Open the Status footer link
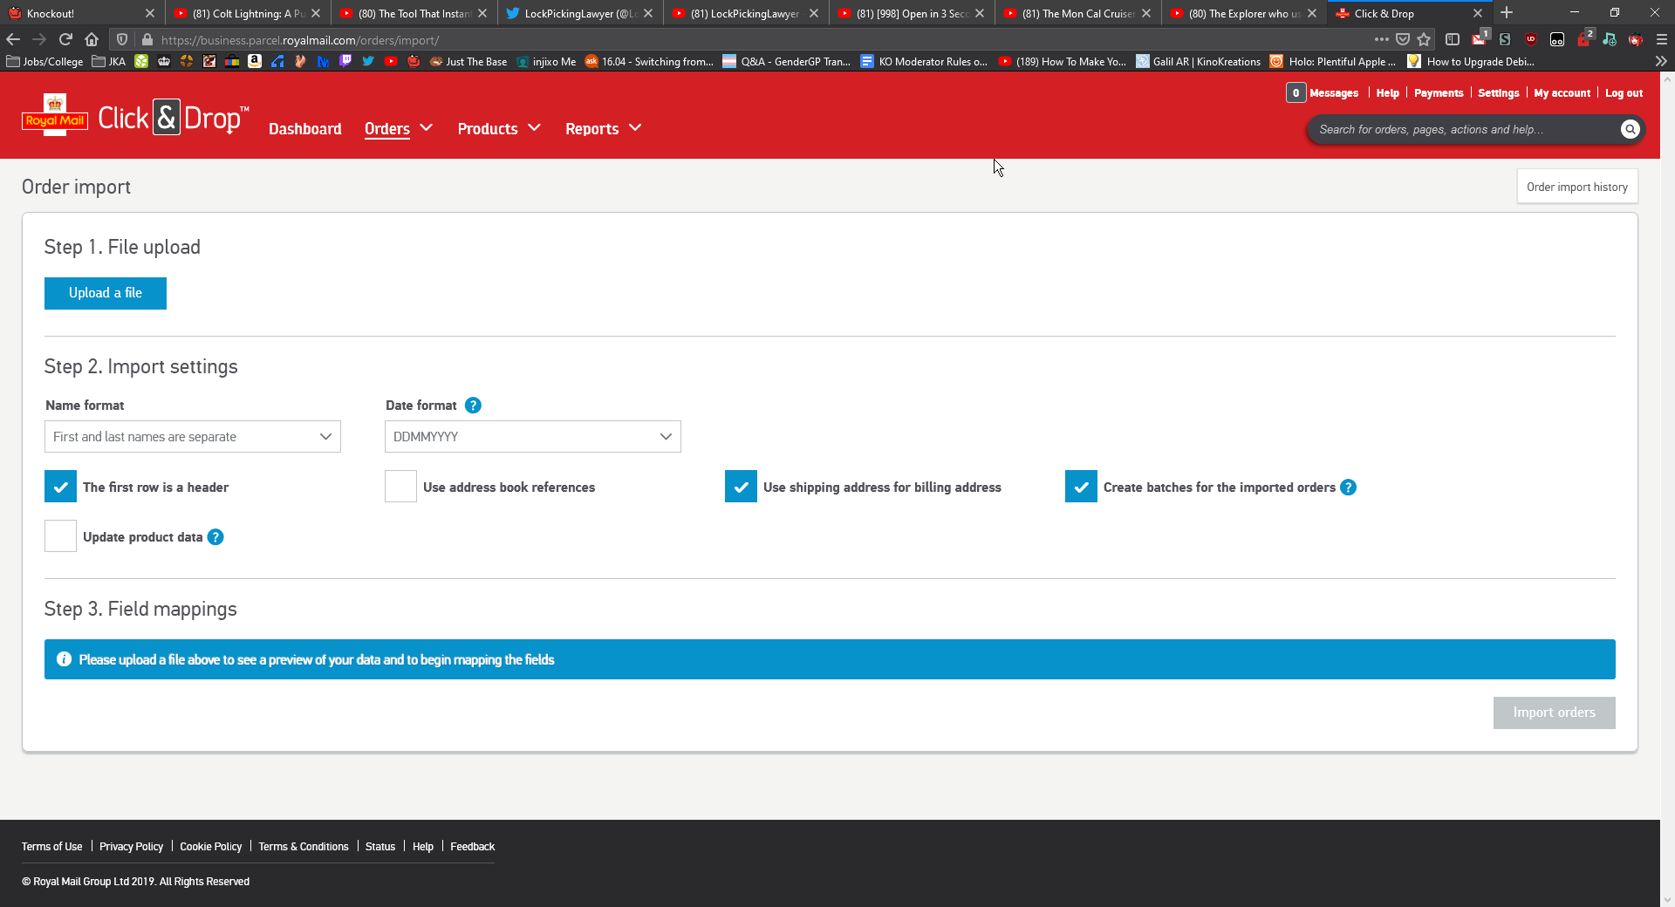This screenshot has width=1675, height=907. tap(380, 847)
